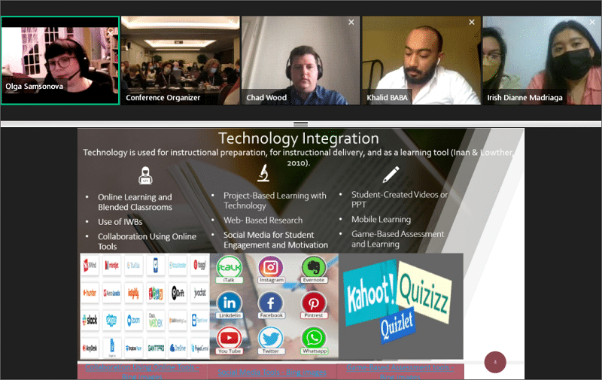Click the GanttPRO logo tile
The width and height of the screenshot is (602, 380).
click(156, 348)
